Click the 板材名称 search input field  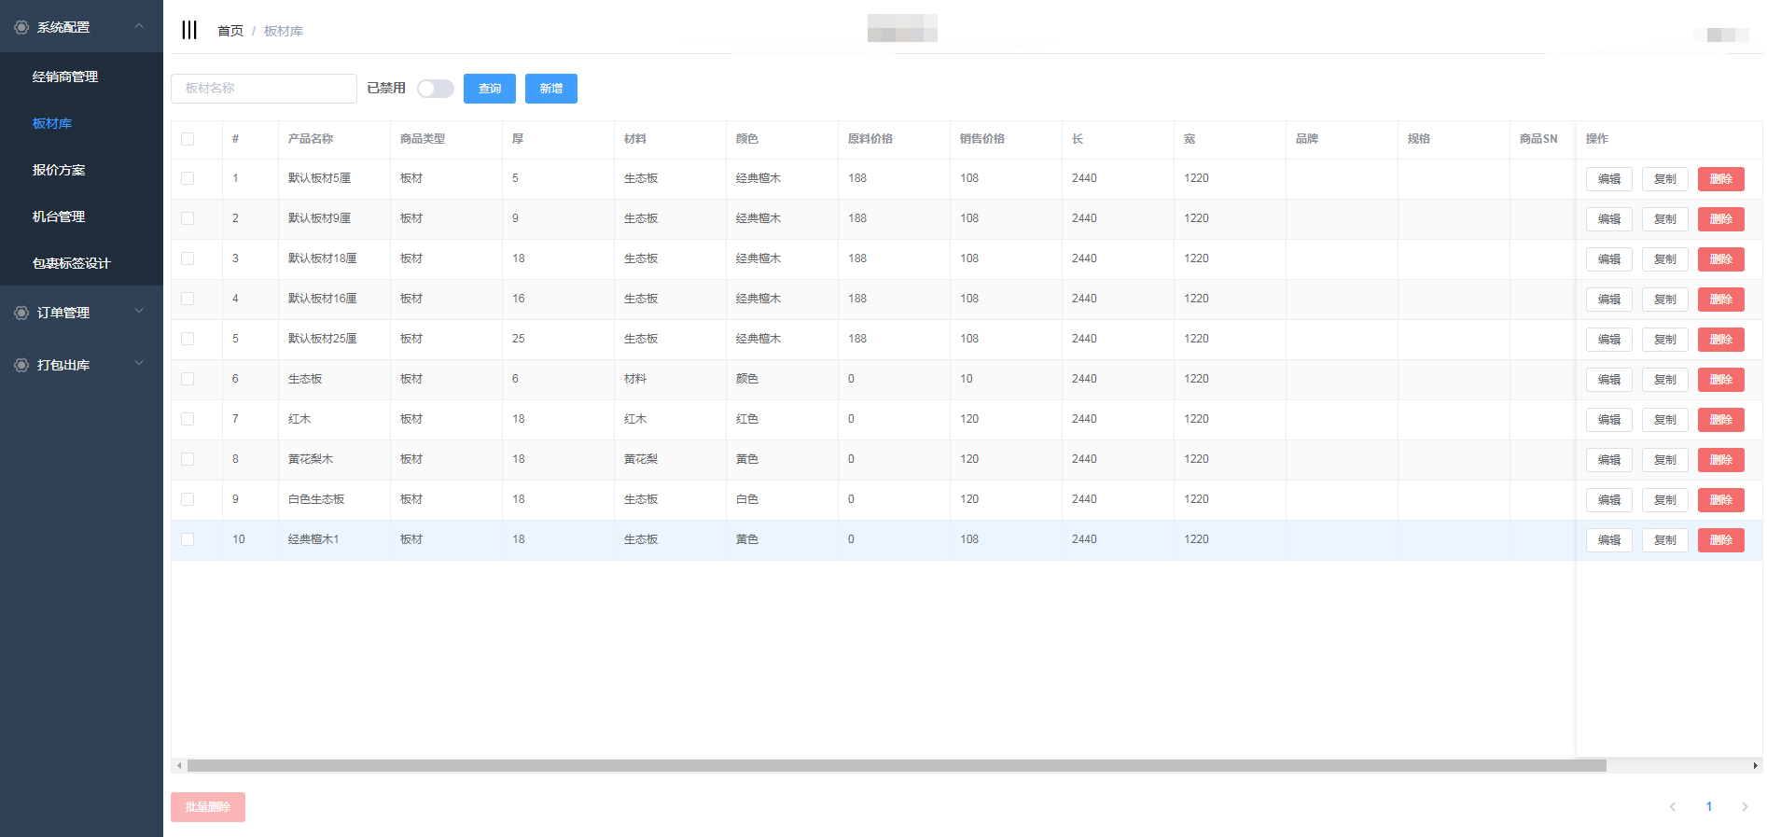pyautogui.click(x=264, y=89)
